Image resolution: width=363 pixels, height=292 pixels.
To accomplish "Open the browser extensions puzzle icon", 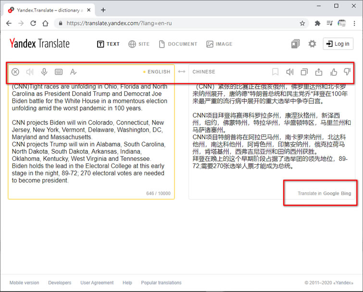I will 317,23.
